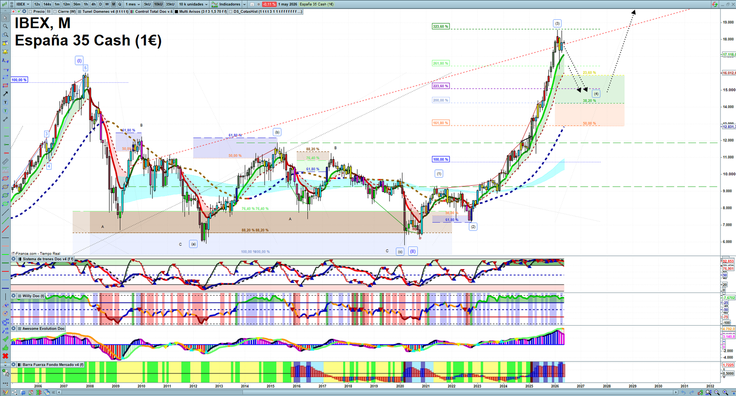Click the green arrow icon beside Precio
Screen dimensions: 736x396
[19, 11]
